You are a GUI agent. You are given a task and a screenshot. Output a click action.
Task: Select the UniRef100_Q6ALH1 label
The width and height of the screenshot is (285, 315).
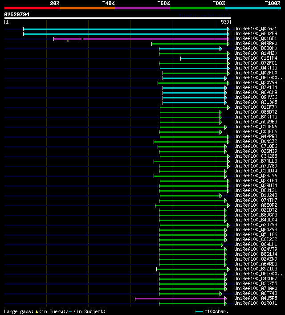click(256, 245)
